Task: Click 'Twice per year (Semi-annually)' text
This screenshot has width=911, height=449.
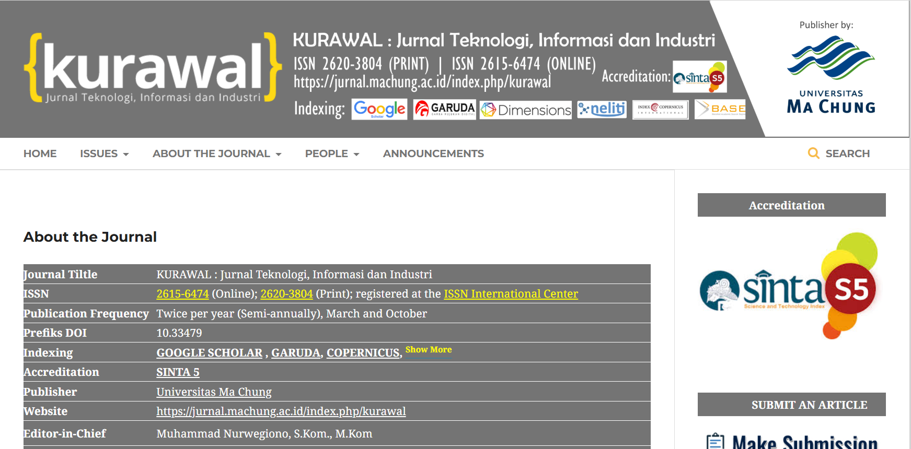Action: [239, 314]
